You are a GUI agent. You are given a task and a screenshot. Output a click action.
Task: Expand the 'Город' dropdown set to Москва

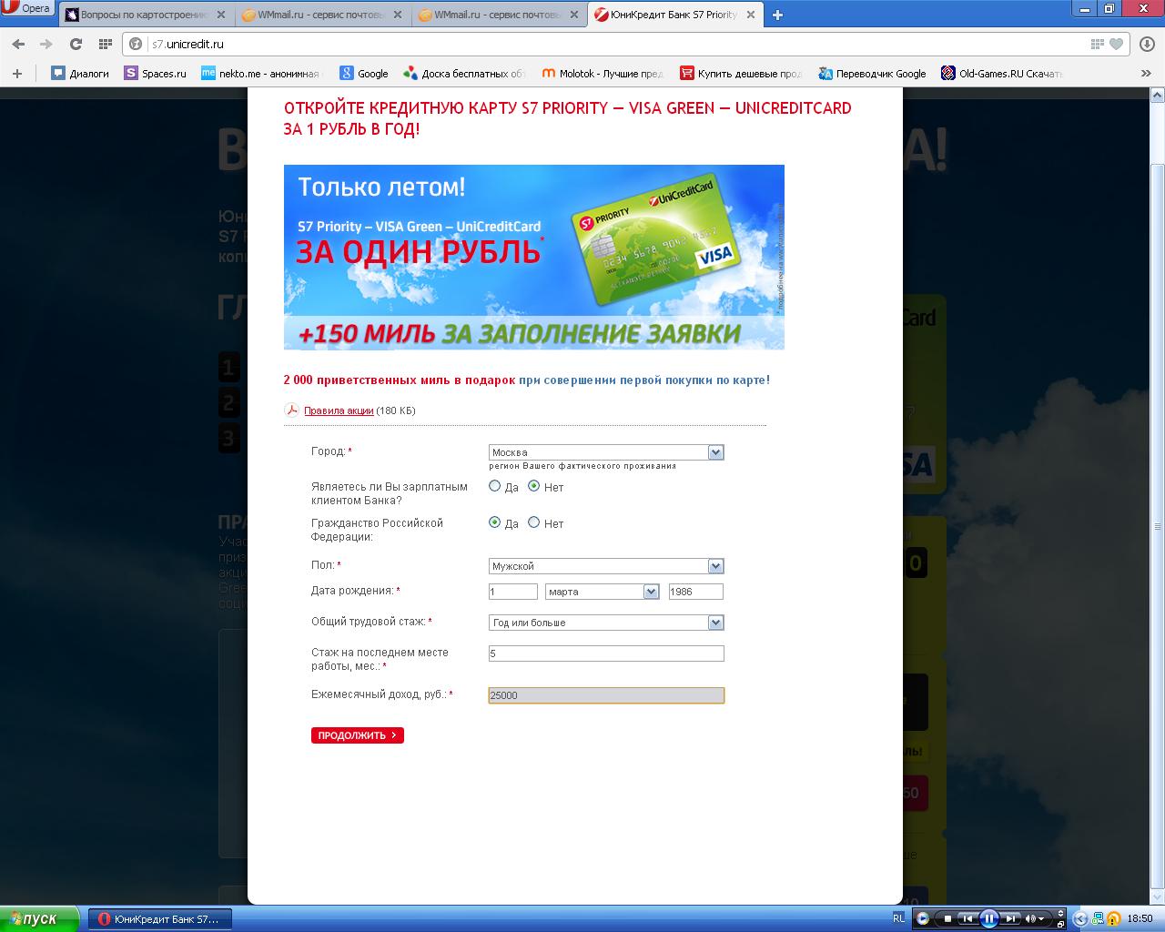tap(606, 452)
